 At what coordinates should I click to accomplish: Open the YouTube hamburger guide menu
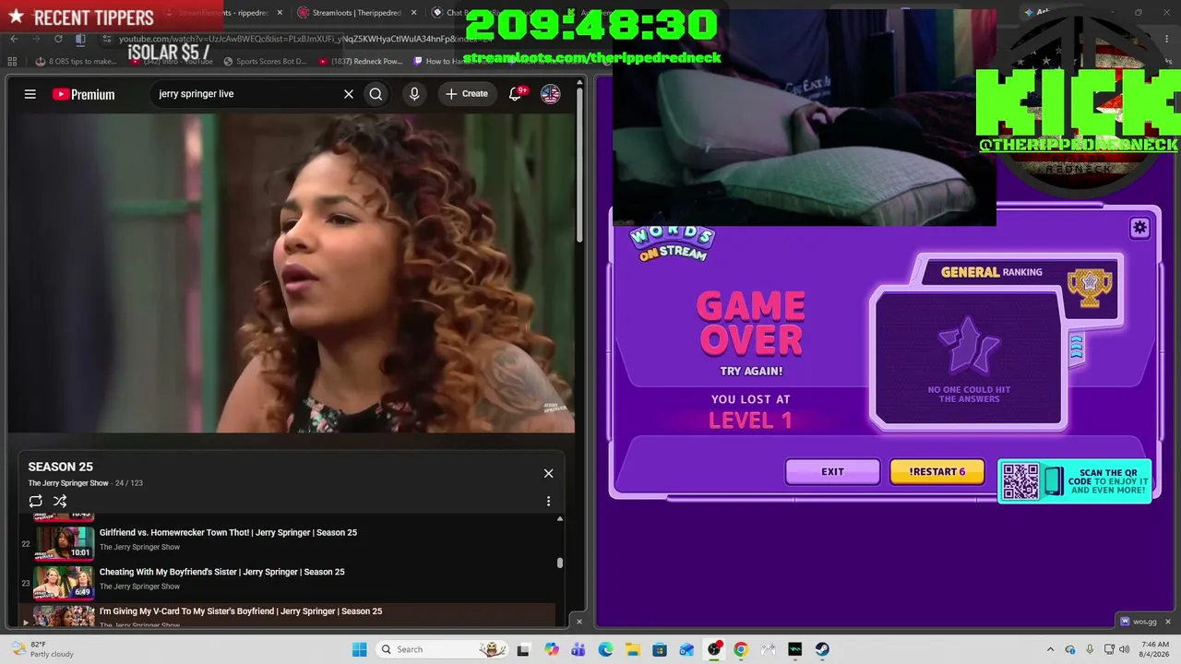[x=30, y=94]
